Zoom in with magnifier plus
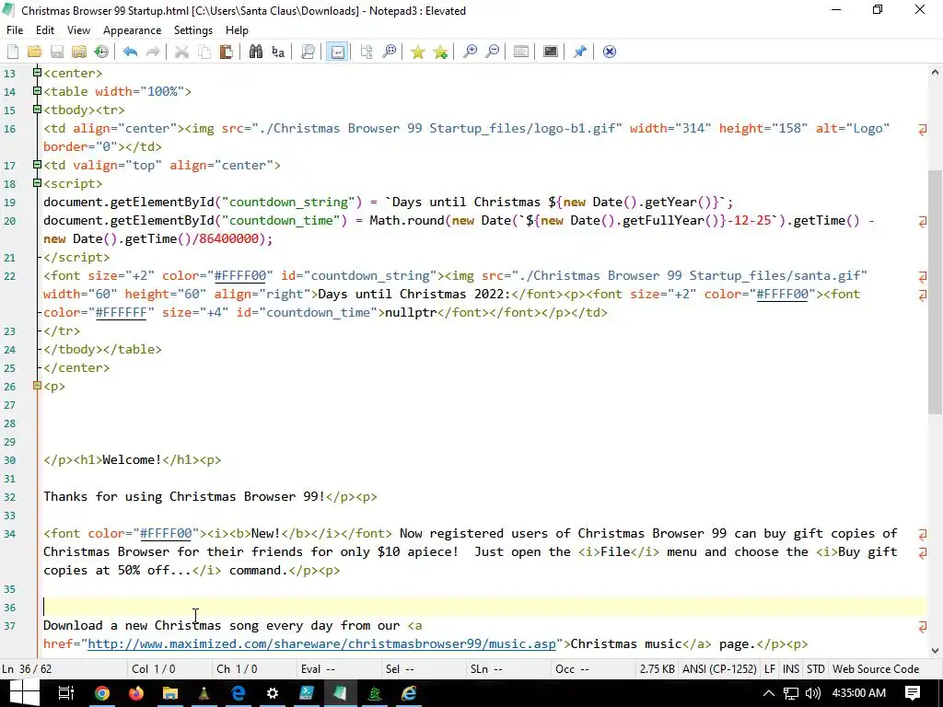Image resolution: width=943 pixels, height=707 pixels. pyautogui.click(x=470, y=52)
